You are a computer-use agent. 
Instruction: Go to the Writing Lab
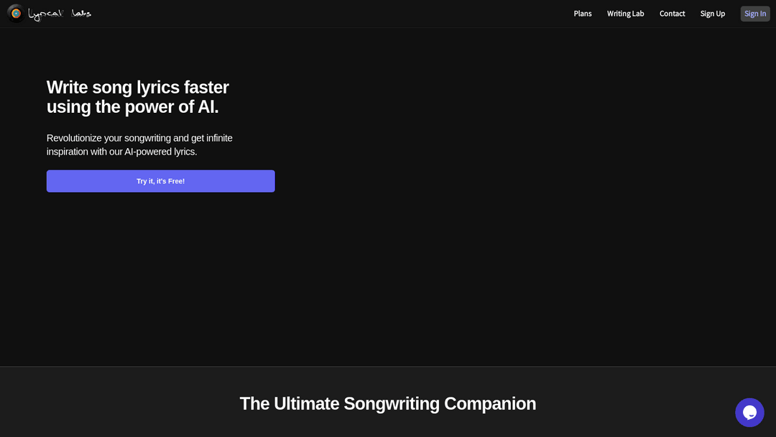[625, 14]
